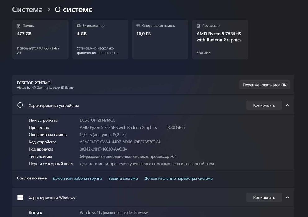This screenshot has height=217, width=308.
Task: Open the Память 477 GB card
Action: tap(40, 39)
